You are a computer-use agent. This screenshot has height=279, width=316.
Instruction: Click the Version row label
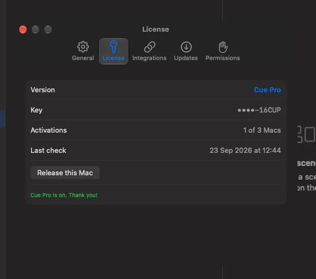[42, 90]
